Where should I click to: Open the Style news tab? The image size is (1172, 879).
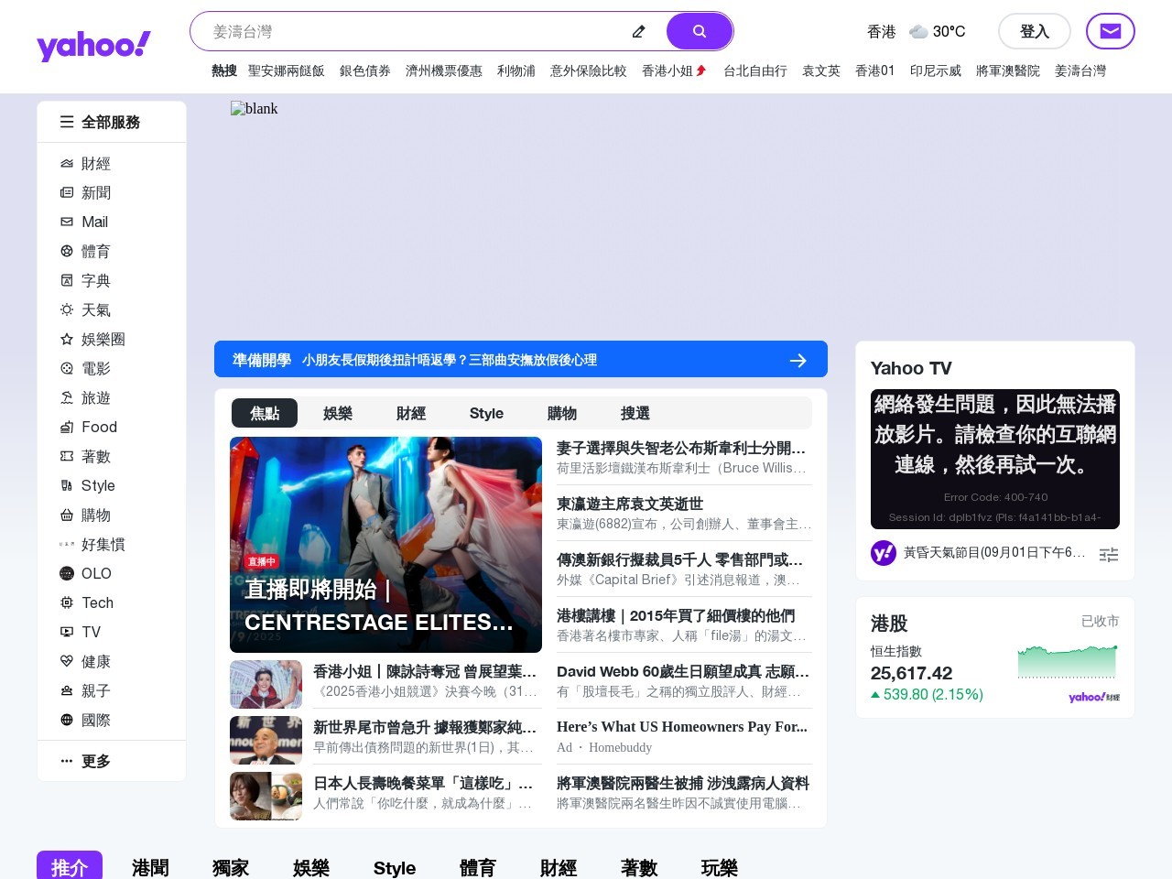[486, 413]
